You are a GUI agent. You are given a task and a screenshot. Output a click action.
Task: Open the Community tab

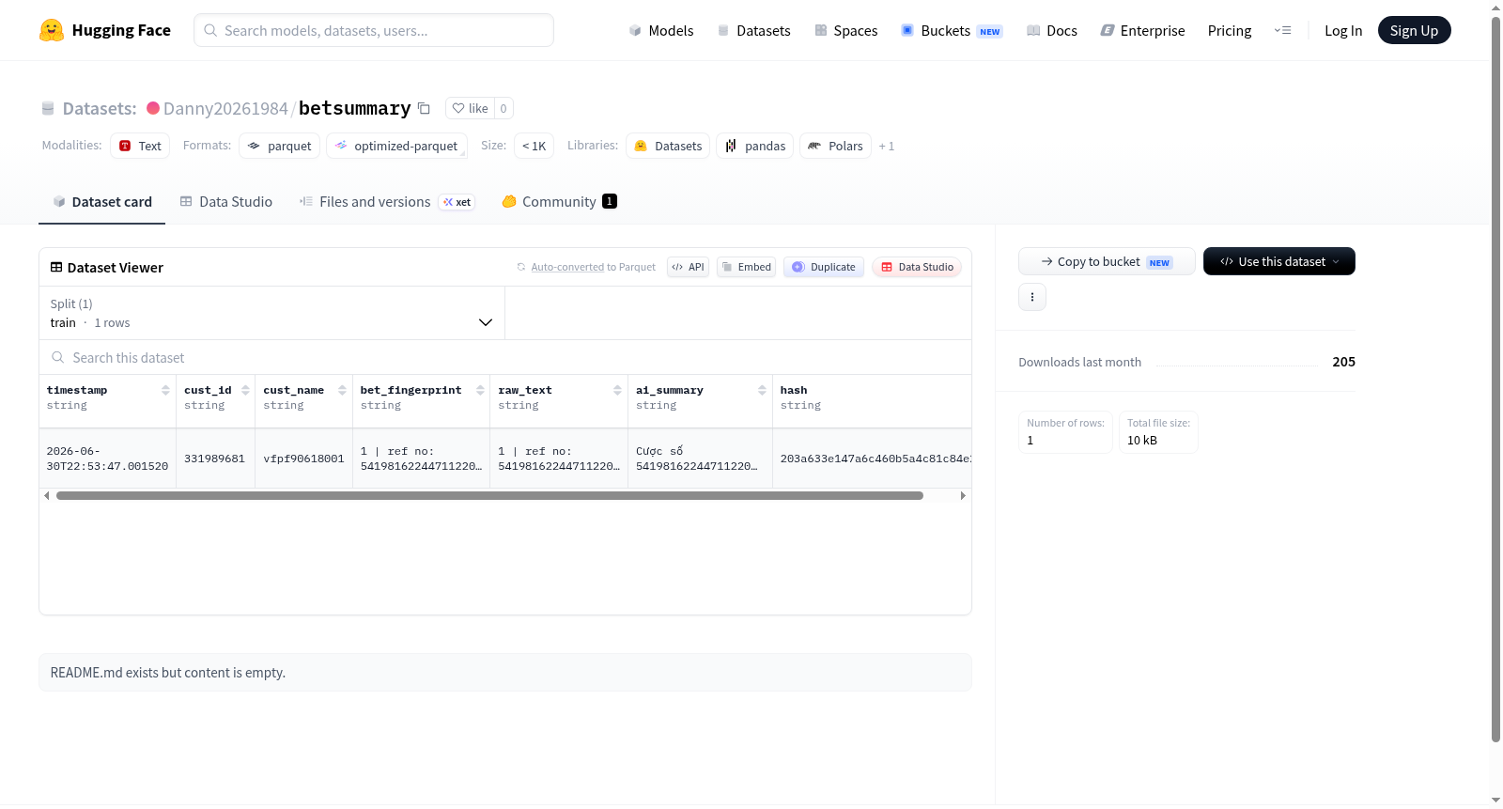pyautogui.click(x=560, y=201)
